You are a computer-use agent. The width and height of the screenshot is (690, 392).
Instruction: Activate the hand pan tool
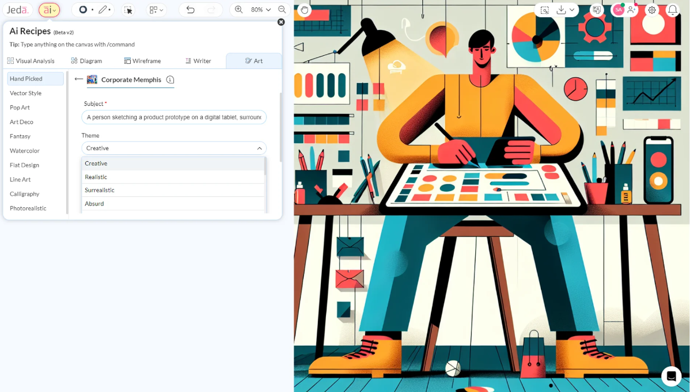(304, 10)
